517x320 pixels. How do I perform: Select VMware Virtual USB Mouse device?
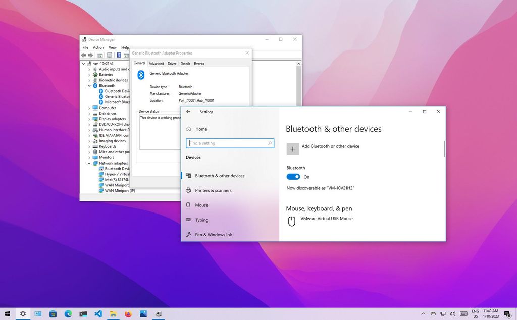[x=327, y=219]
